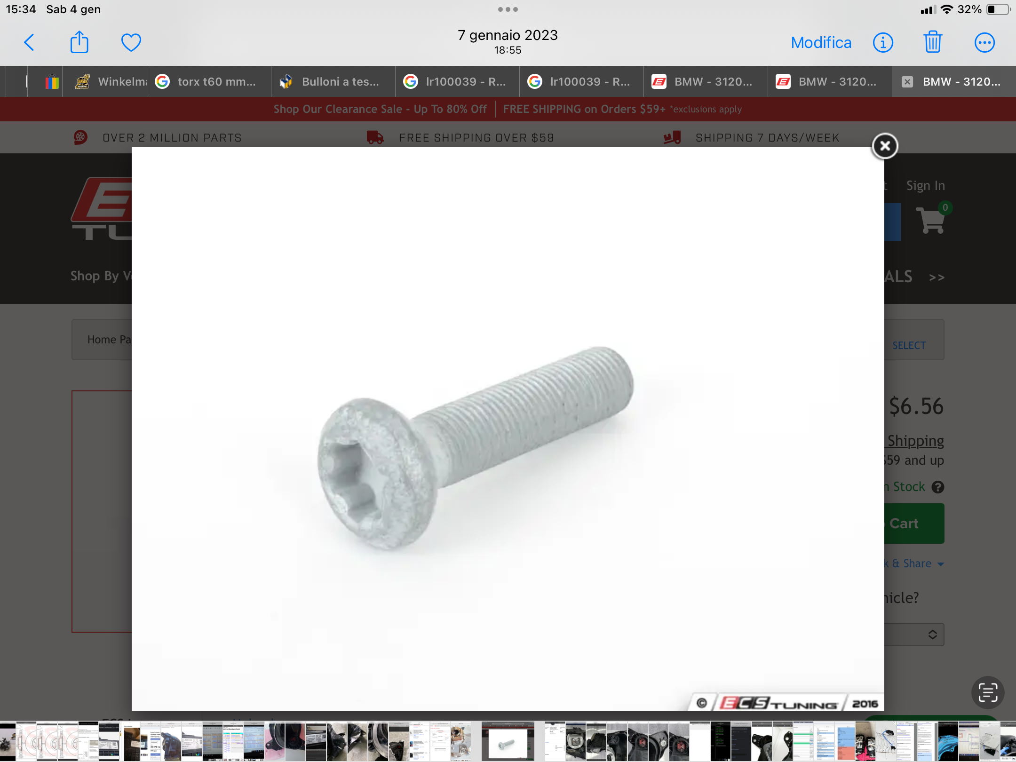Viewport: 1016px width, 762px height.
Task: Tap the back chevron arrow
Action: [x=29, y=42]
